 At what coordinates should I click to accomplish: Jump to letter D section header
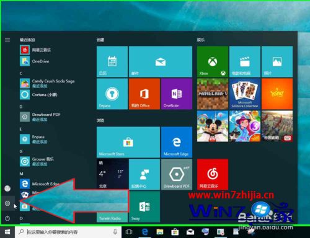[x=21, y=107]
